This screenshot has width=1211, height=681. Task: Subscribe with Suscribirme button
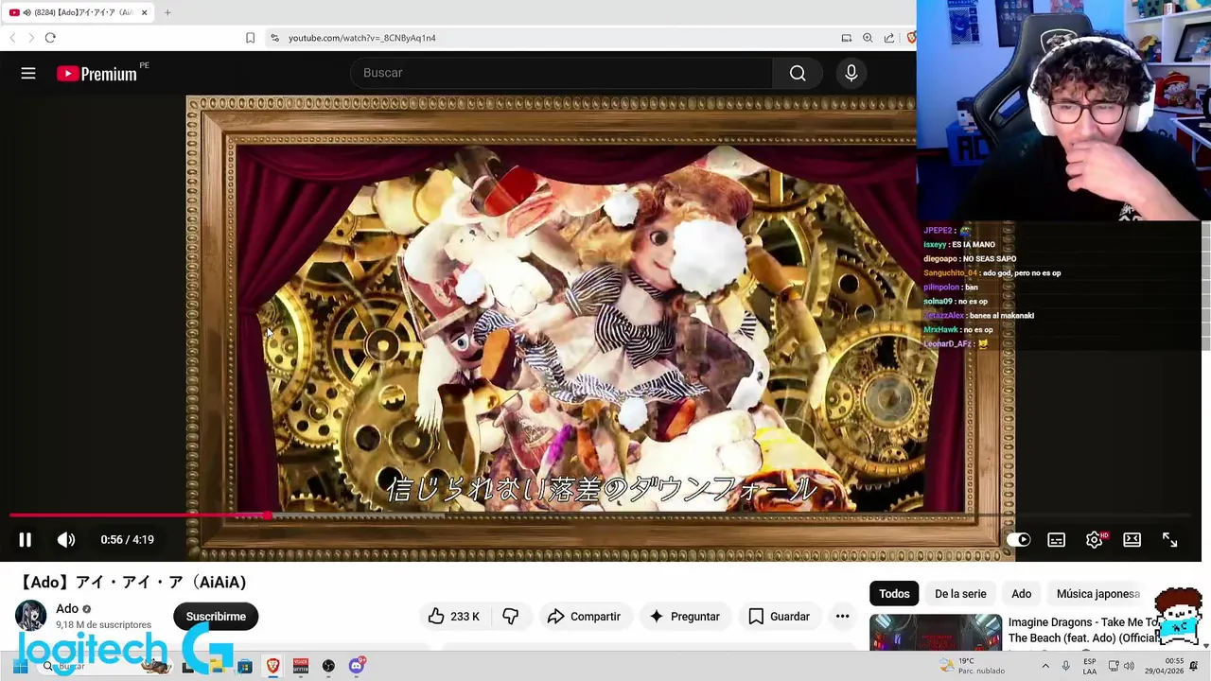click(216, 617)
